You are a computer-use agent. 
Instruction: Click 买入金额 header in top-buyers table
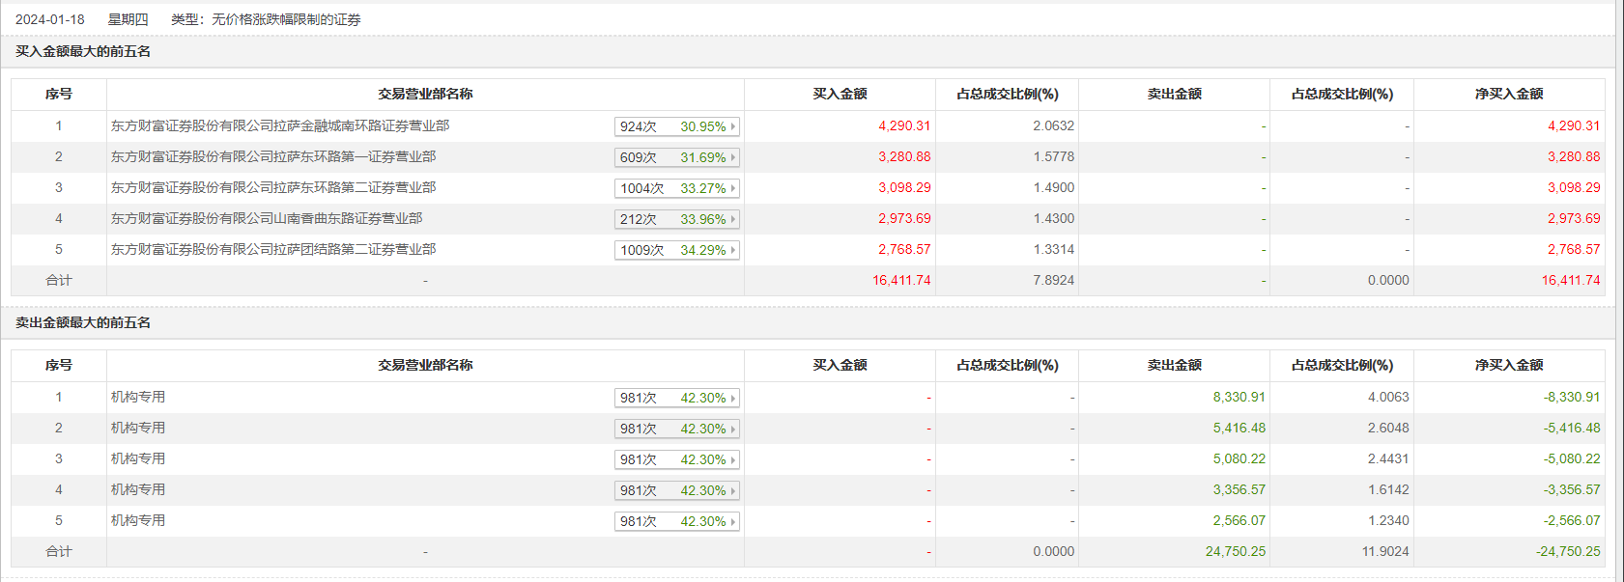840,94
